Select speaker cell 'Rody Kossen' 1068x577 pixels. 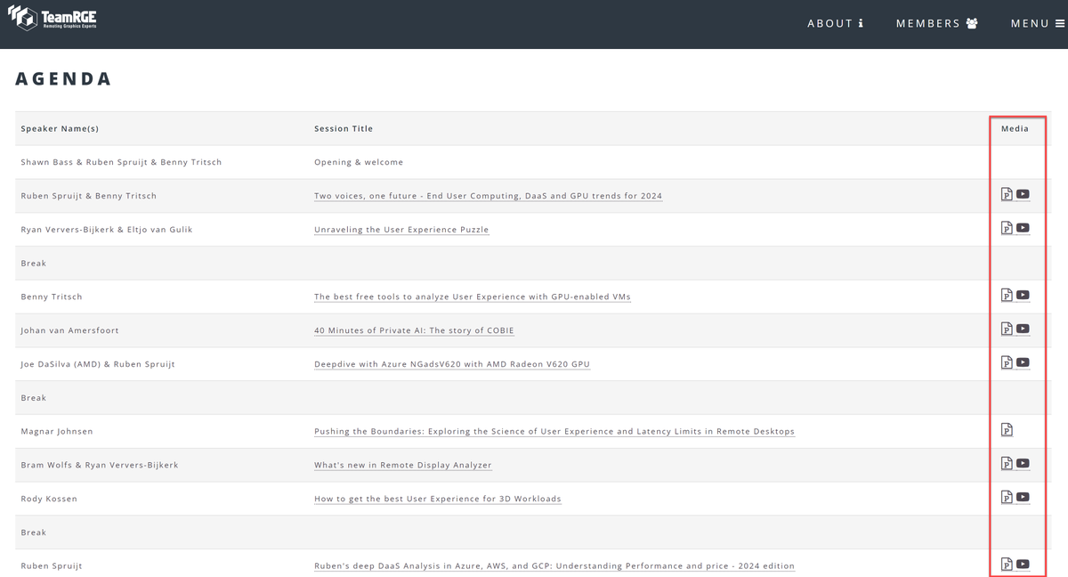click(49, 499)
